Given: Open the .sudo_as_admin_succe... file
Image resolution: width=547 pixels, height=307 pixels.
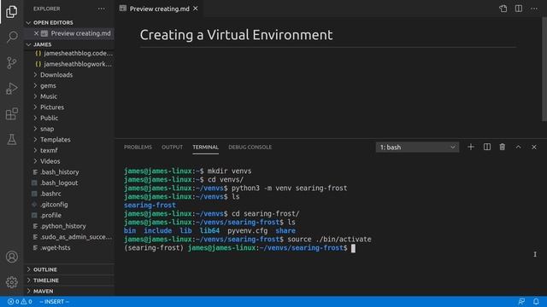Looking at the screenshot, I should (69, 237).
